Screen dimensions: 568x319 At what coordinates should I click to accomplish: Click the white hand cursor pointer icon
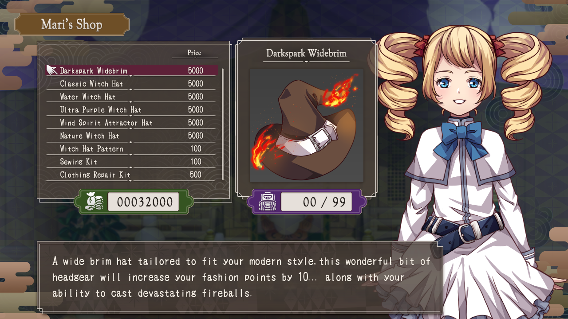point(52,70)
